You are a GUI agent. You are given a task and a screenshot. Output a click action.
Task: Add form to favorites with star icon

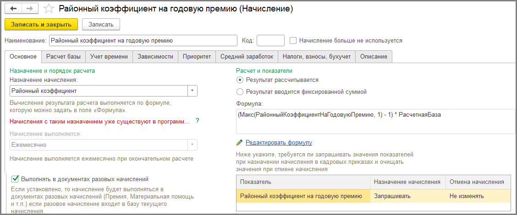coord(49,9)
